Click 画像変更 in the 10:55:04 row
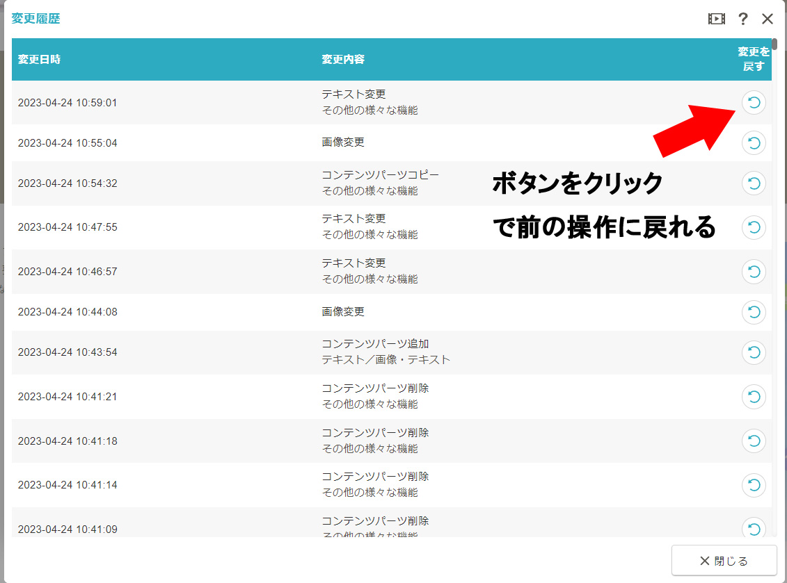The height and width of the screenshot is (583, 787). [x=343, y=142]
